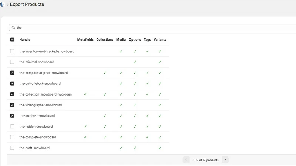
Task: Uncheck the-collection-snowboard-hydrogen checkbox
Action: coord(12,94)
